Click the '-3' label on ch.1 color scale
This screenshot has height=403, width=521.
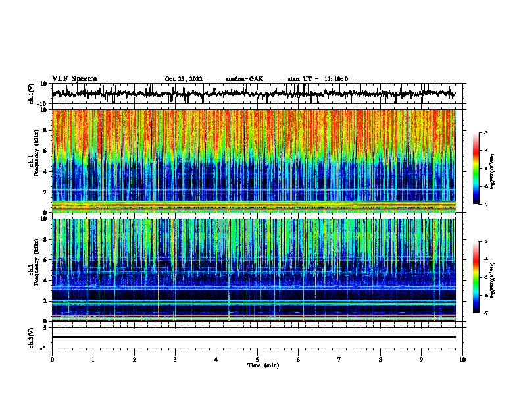(x=485, y=133)
